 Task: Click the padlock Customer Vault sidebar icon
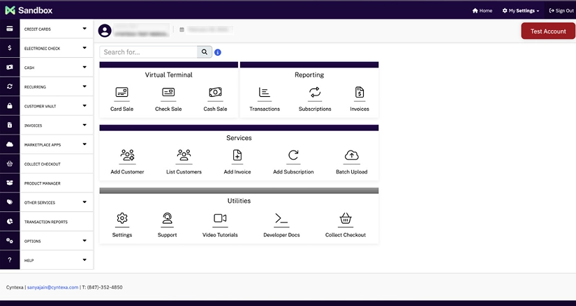(10, 106)
